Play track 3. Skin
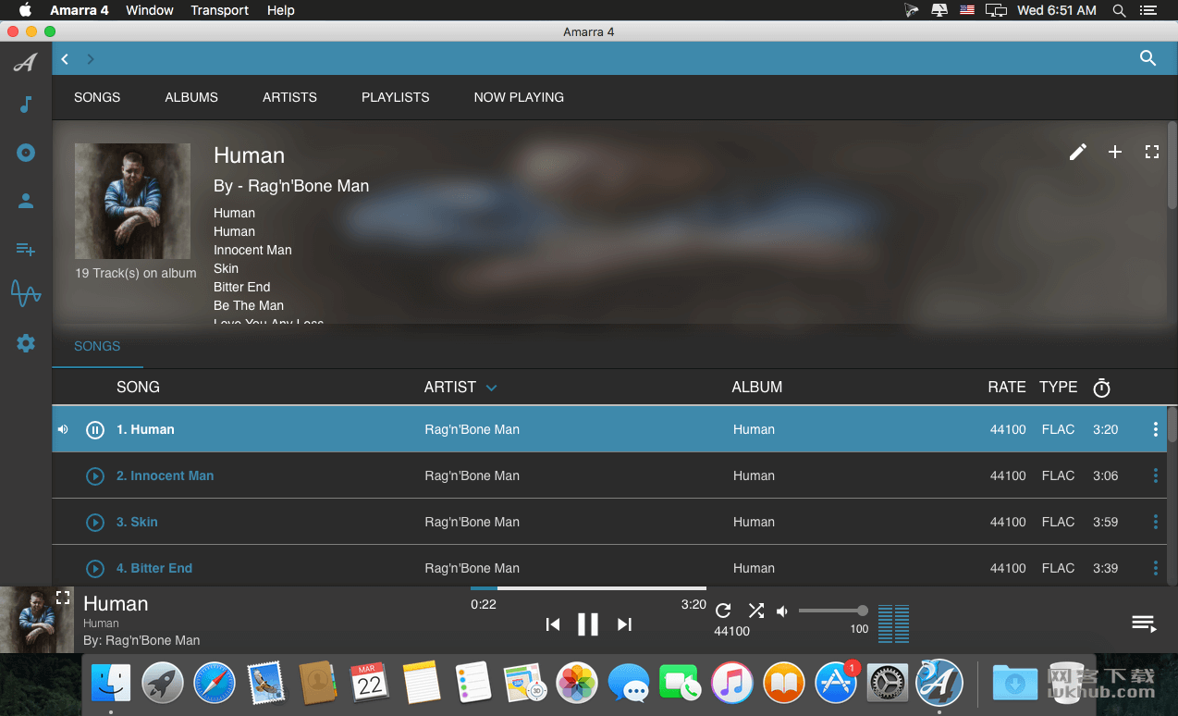Viewport: 1178px width, 716px height. pyautogui.click(x=94, y=522)
